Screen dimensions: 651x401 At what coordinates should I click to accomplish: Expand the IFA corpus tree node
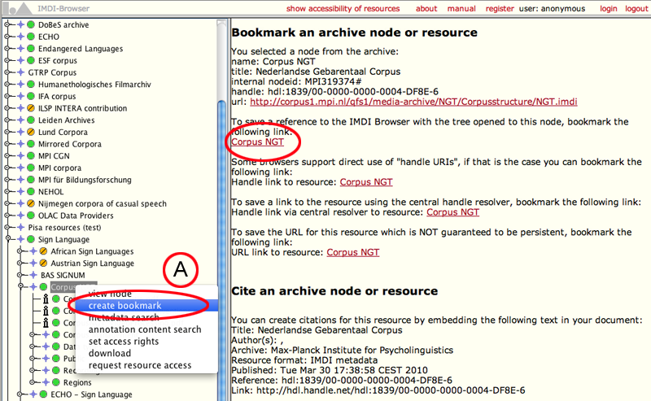(7, 96)
